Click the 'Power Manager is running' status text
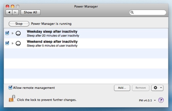This screenshot has height=111, width=172. tap(51, 24)
